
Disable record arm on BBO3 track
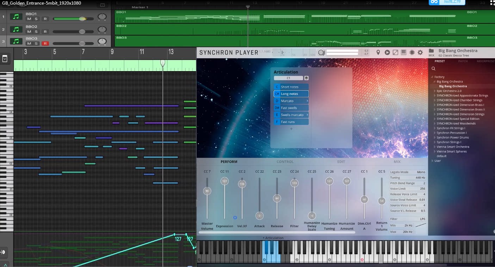pos(45,43)
